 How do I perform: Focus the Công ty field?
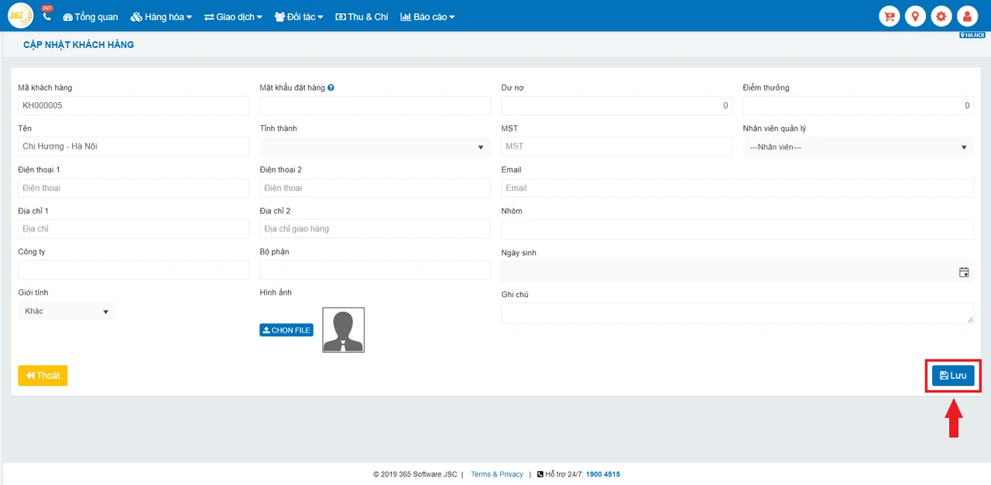coord(133,270)
